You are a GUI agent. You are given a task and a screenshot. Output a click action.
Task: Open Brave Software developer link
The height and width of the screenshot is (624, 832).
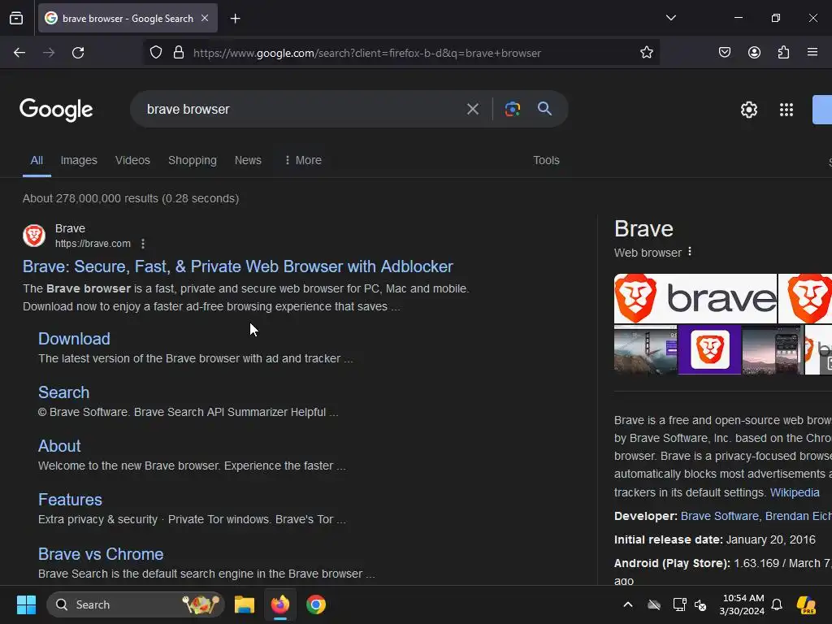(720, 516)
